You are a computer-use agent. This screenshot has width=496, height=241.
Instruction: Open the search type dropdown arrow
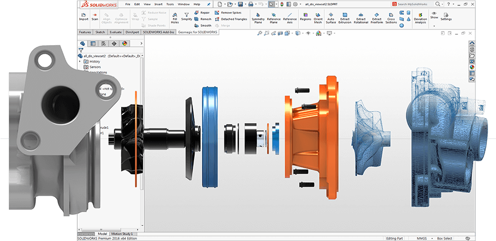pyautogui.click(x=443, y=4)
